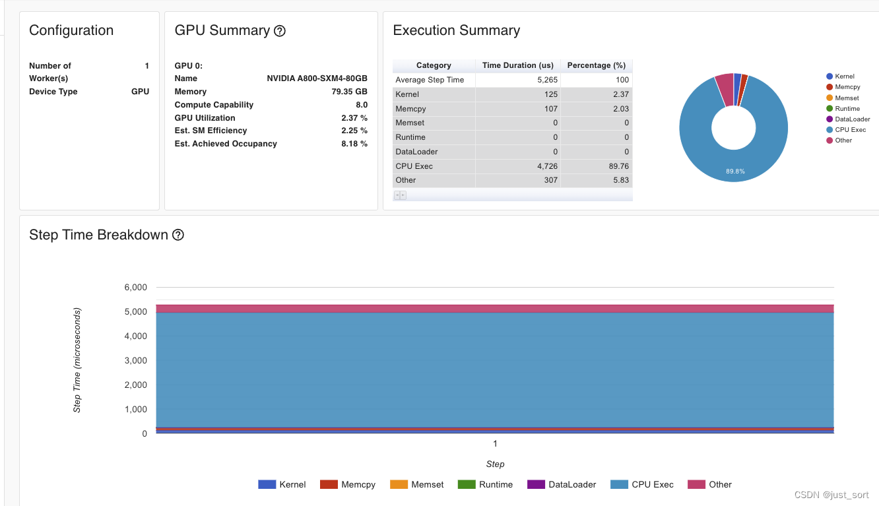The width and height of the screenshot is (879, 506).
Task: Open the GPU Summary help icon
Action: click(279, 31)
